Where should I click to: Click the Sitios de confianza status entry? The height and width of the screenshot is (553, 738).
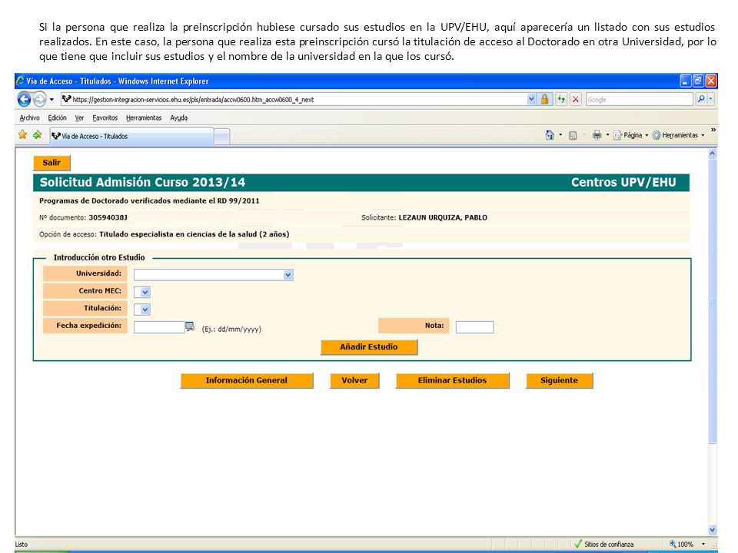tap(604, 544)
